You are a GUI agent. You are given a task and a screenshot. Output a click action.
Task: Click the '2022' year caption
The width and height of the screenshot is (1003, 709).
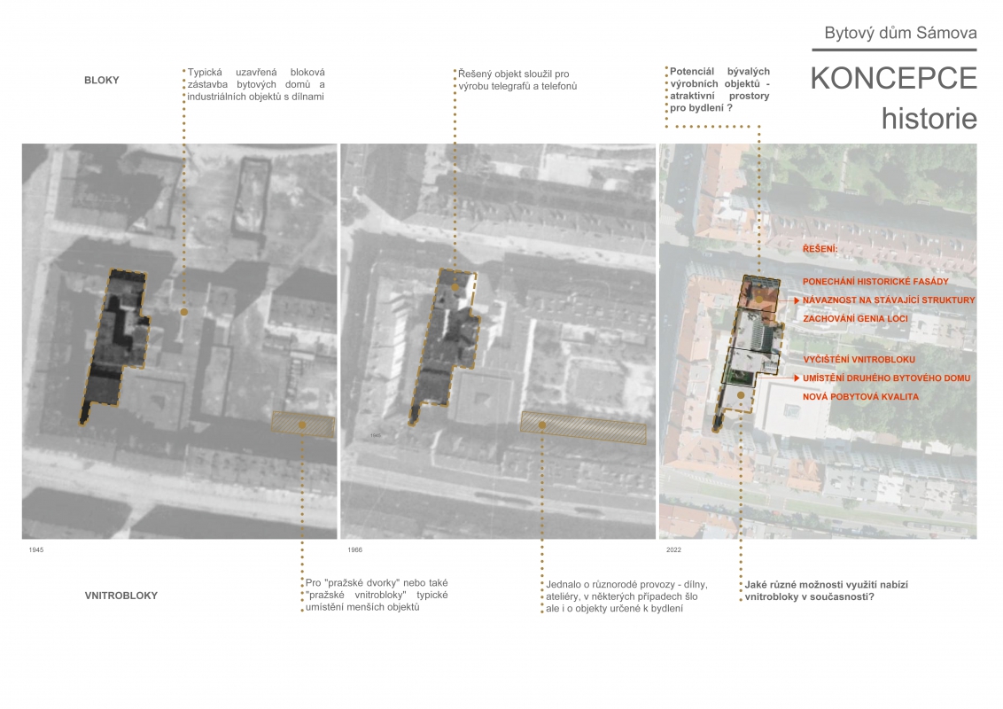[673, 550]
